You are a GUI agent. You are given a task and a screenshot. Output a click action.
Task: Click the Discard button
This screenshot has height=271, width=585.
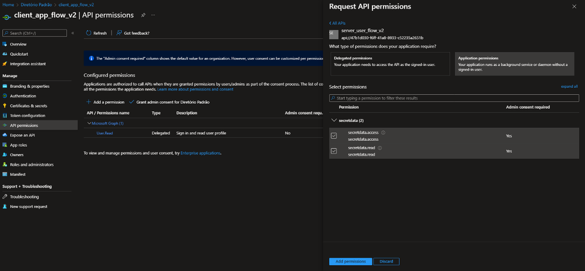point(386,261)
